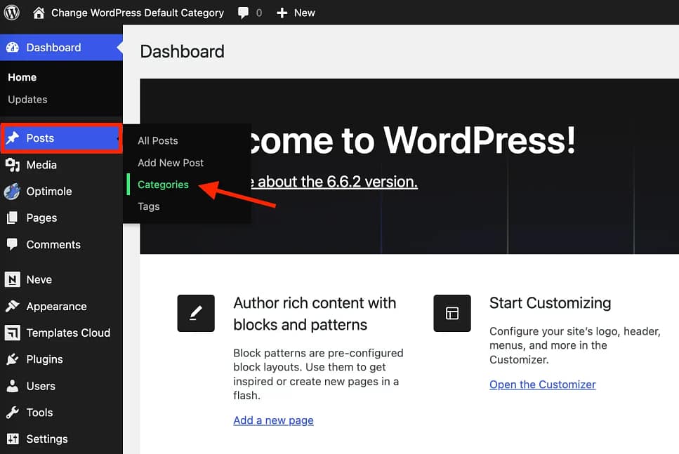679x454 pixels.
Task: Click the Pages icon in sidebar
Action: pos(14,218)
